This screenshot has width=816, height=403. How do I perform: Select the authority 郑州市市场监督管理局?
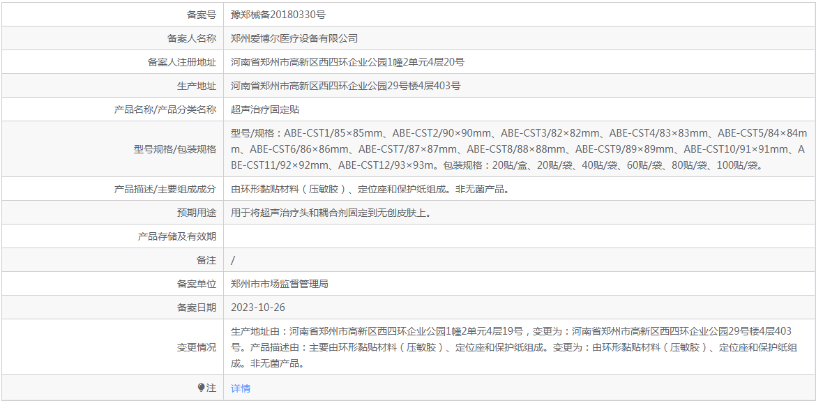click(x=280, y=284)
